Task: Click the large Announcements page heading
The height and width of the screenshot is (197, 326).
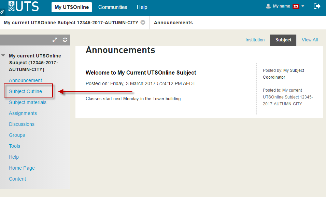Action: (121, 50)
